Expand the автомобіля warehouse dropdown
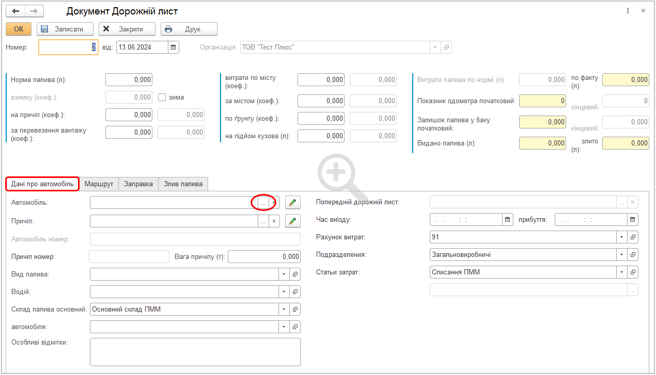Viewport: 656px width, 375px height. [x=284, y=327]
